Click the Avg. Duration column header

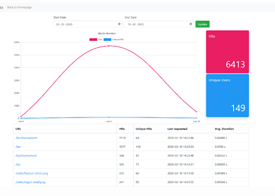224,129
